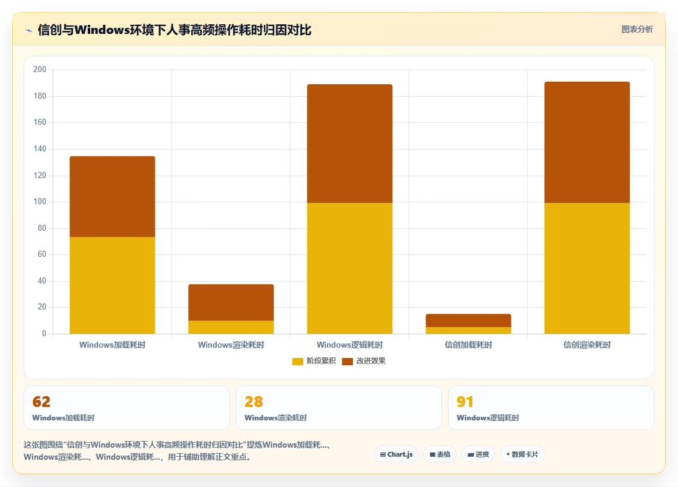
Task: Open the 28 Windows渲染耗时 data card
Action: [339, 408]
